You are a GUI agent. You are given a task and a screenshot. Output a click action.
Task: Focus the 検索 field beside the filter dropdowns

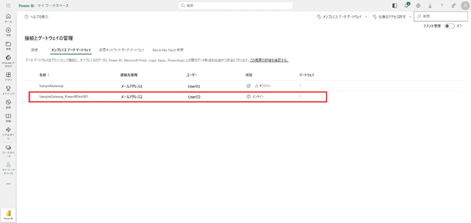(440, 17)
